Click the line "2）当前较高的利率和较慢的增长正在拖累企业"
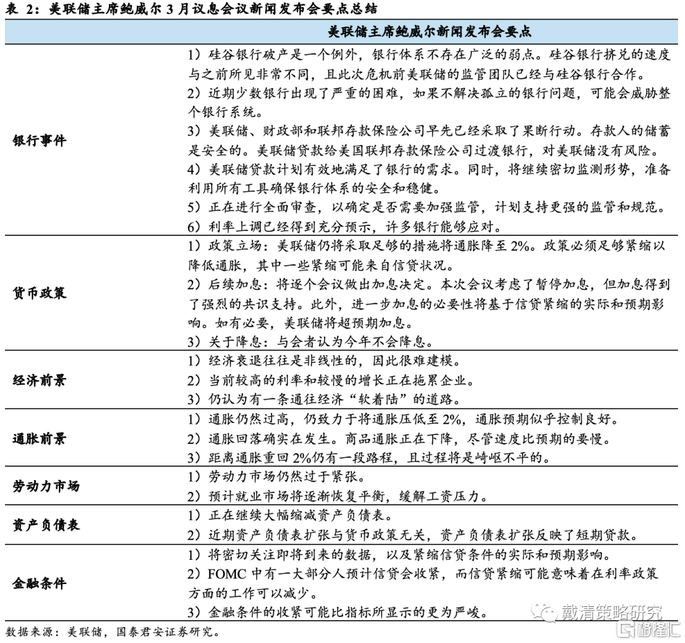Screen dimensions: 685x643 pos(331,380)
